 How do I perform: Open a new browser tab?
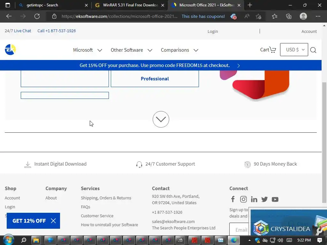tap(250, 5)
